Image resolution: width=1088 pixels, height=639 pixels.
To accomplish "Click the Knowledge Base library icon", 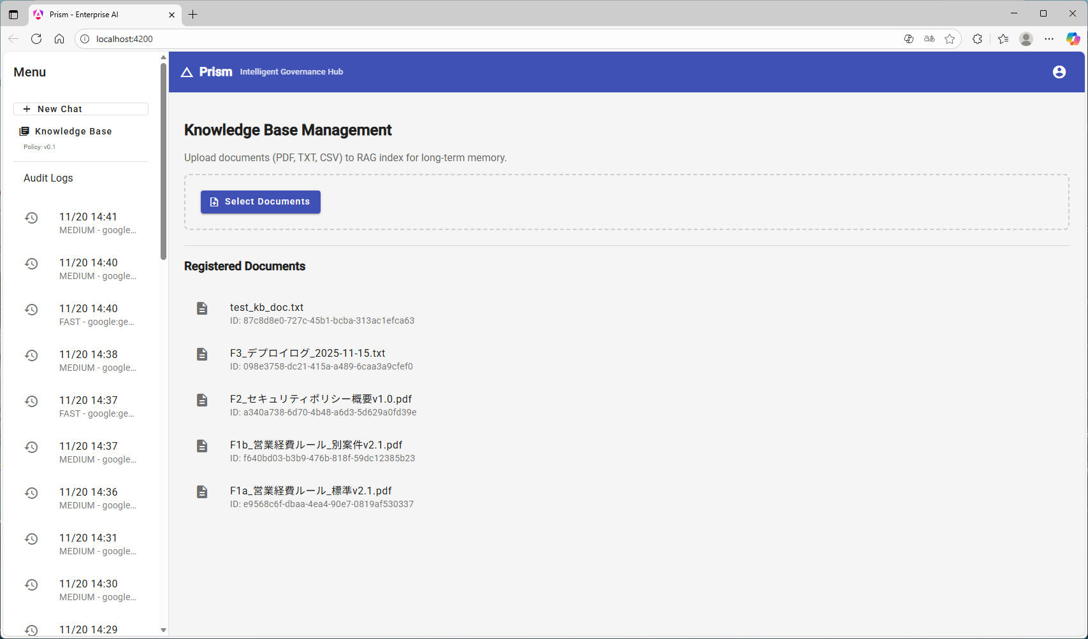I will [x=24, y=131].
